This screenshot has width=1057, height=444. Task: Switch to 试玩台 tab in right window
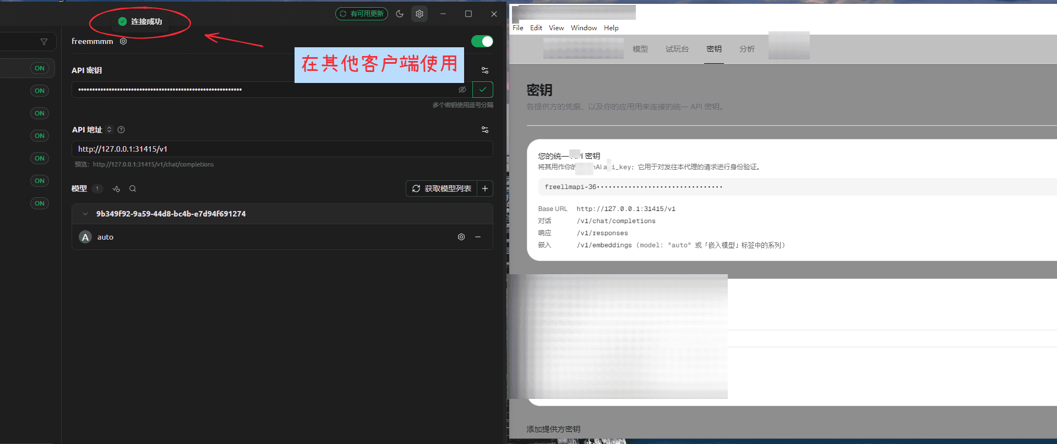point(677,49)
